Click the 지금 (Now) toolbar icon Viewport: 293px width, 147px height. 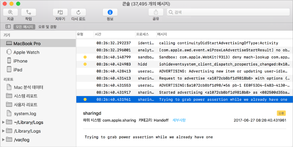pyautogui.click(x=10, y=12)
